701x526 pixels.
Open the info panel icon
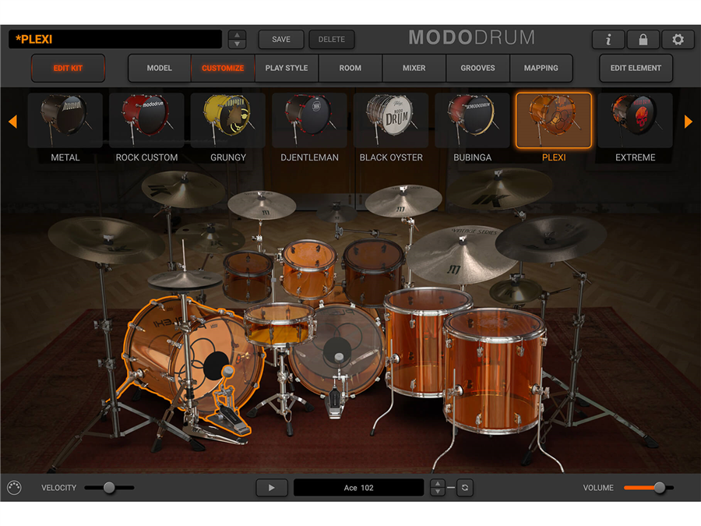608,40
